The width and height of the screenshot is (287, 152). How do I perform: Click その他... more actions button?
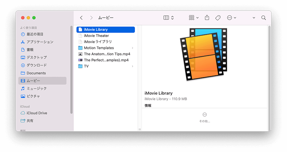pyautogui.click(x=204, y=118)
